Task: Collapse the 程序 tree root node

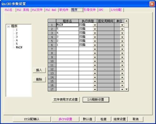Action: click(8, 26)
